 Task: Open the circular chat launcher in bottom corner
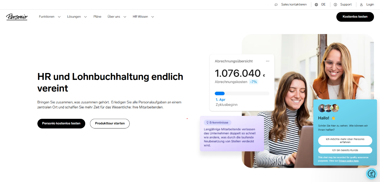pyautogui.click(x=371, y=174)
